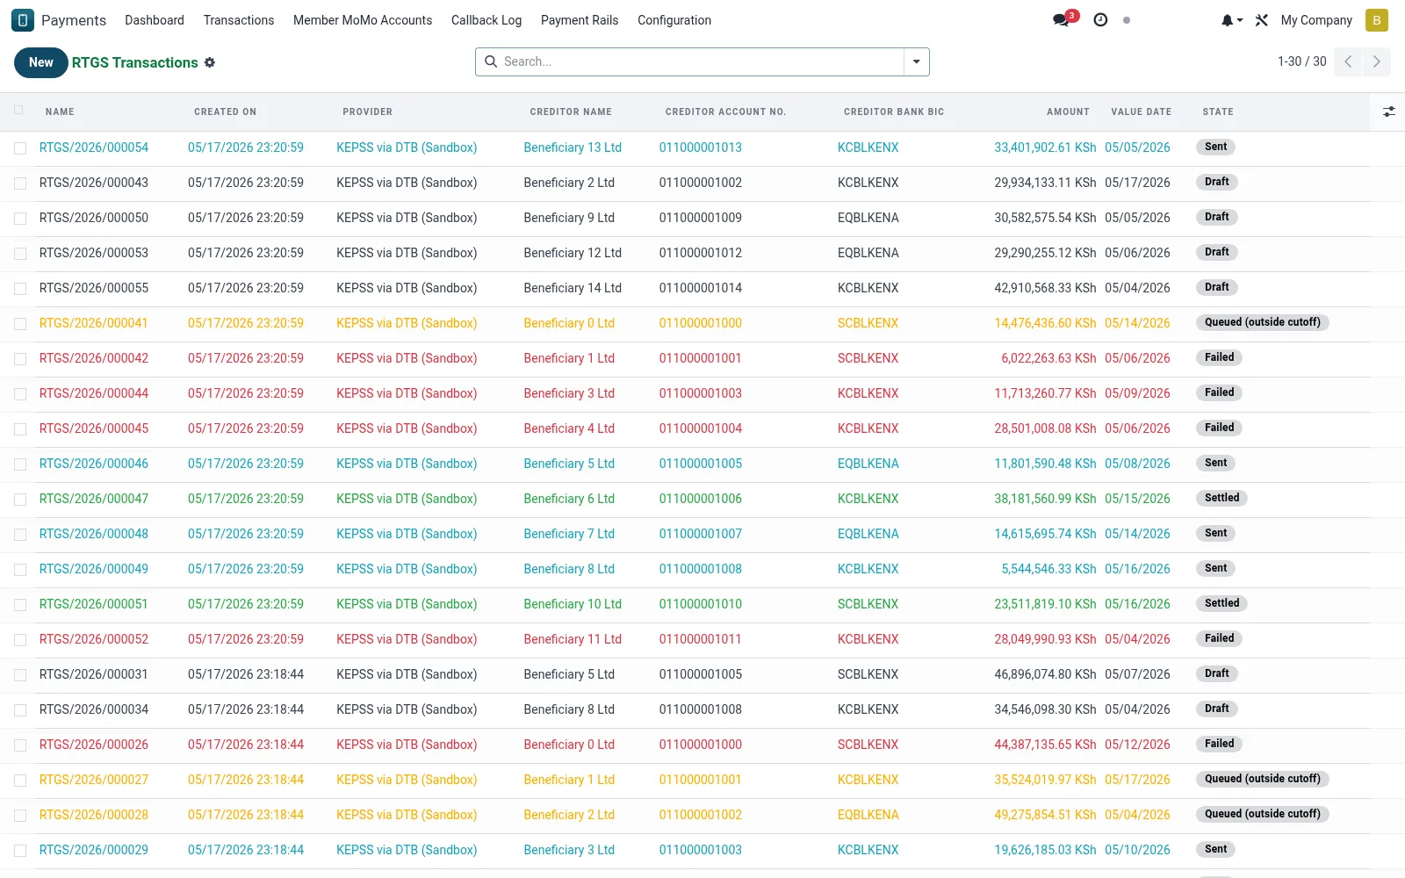Click amount 42,910,568.33 KSh
The width and height of the screenshot is (1405, 878).
1045,288
